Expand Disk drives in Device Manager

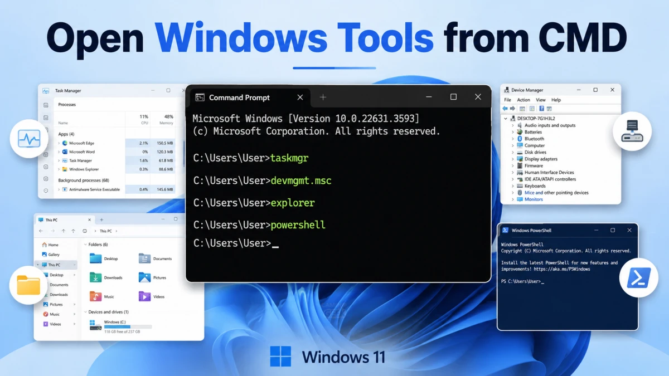(512, 152)
